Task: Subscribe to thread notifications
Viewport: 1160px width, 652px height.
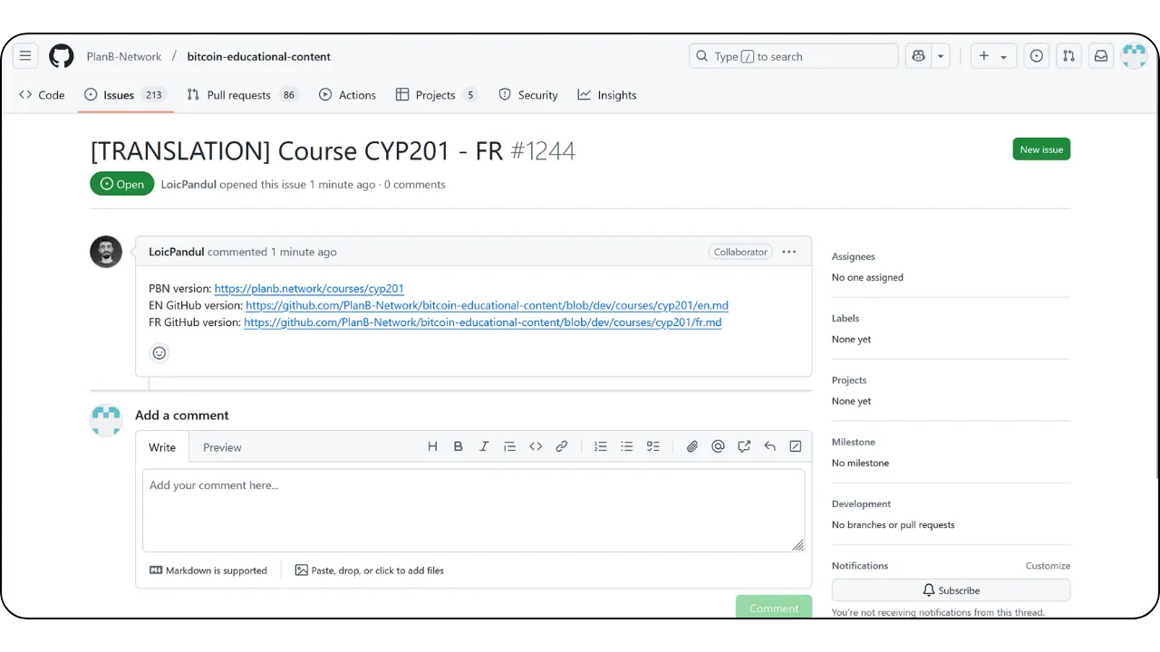Action: [951, 590]
